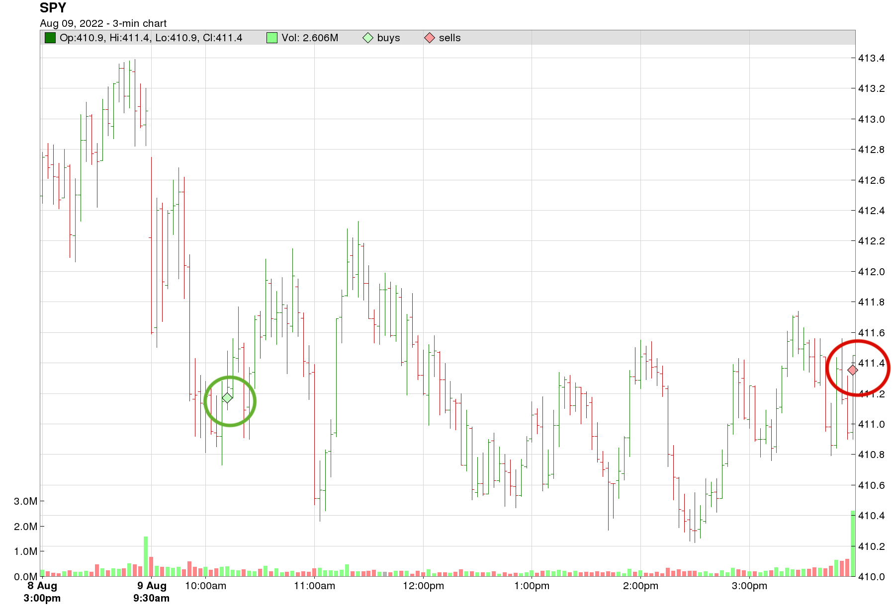Click the '9 Aug 9:30am' axis label
The width and height of the screenshot is (895, 612).
click(151, 592)
